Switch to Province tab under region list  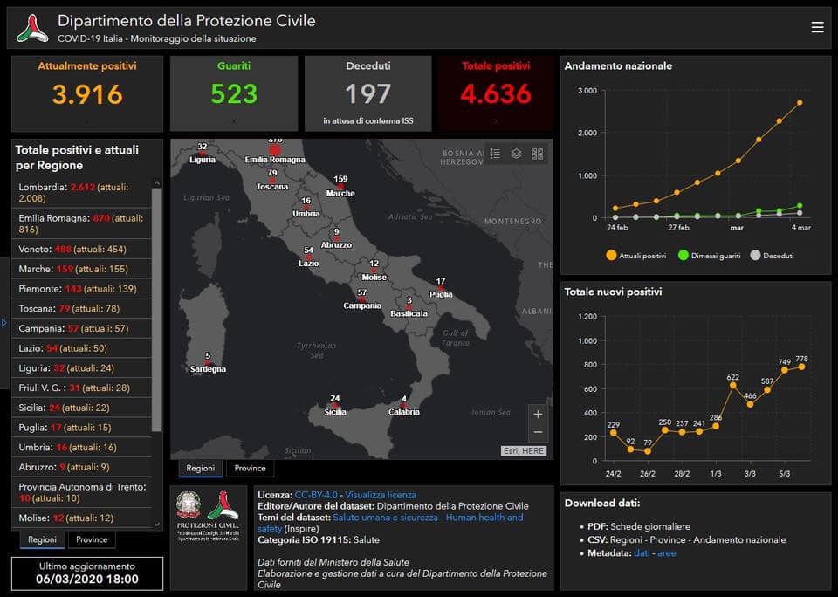(91, 539)
